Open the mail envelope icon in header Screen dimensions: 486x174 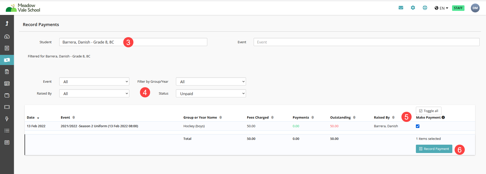401,8
